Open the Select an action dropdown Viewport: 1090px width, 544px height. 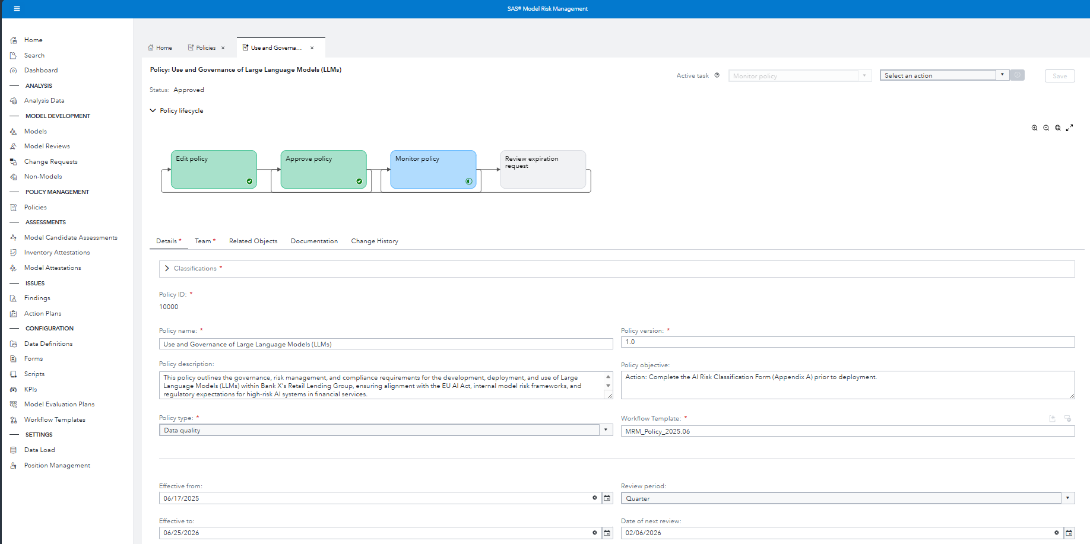pos(1002,75)
